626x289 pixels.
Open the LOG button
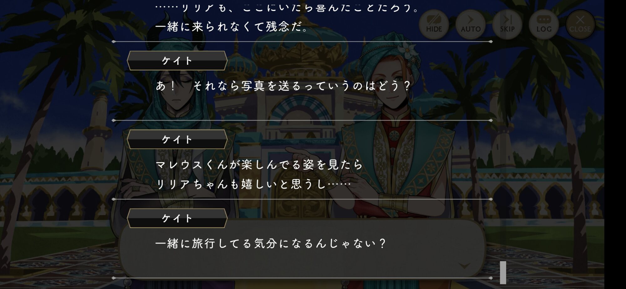544,24
